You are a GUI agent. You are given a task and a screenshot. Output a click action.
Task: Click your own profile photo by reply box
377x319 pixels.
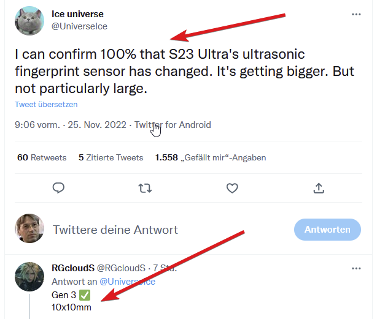click(x=29, y=229)
